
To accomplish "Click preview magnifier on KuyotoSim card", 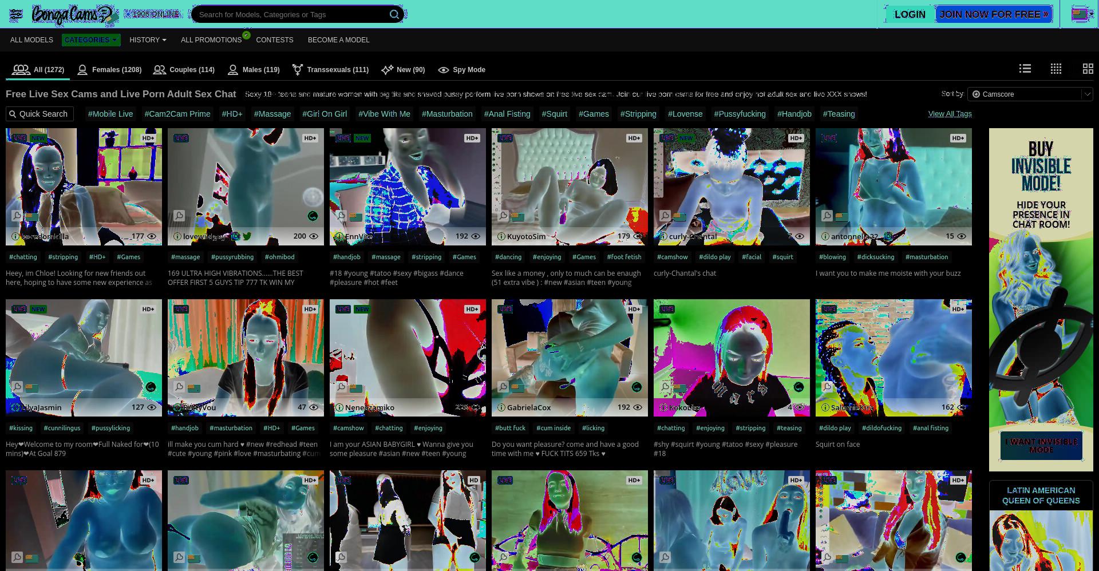I will (503, 216).
